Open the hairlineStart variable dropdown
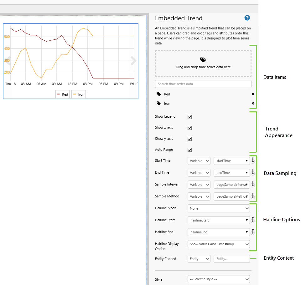 point(219,220)
